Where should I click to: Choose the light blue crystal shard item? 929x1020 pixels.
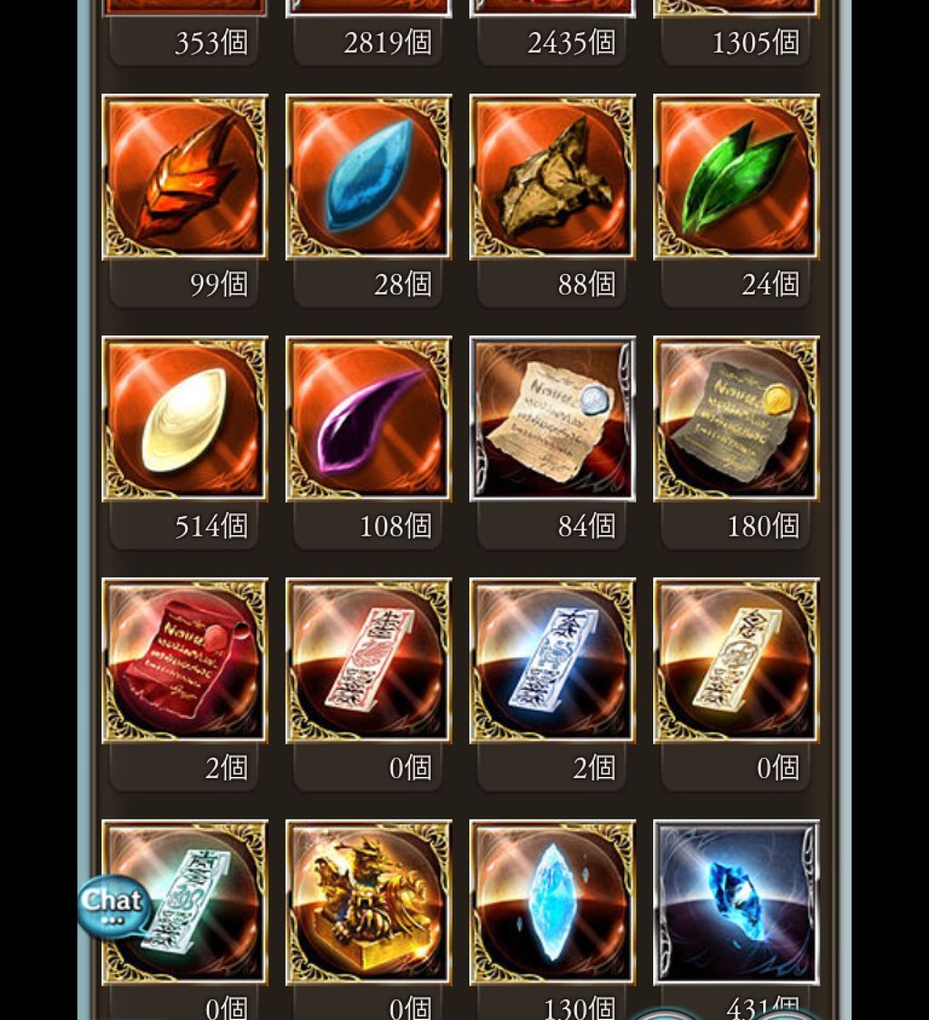(553, 903)
